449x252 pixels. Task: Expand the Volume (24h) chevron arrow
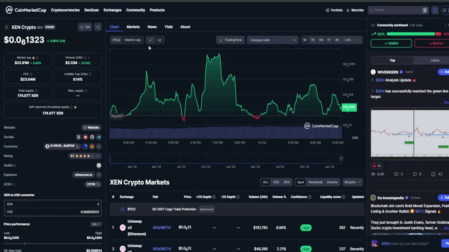88,58
